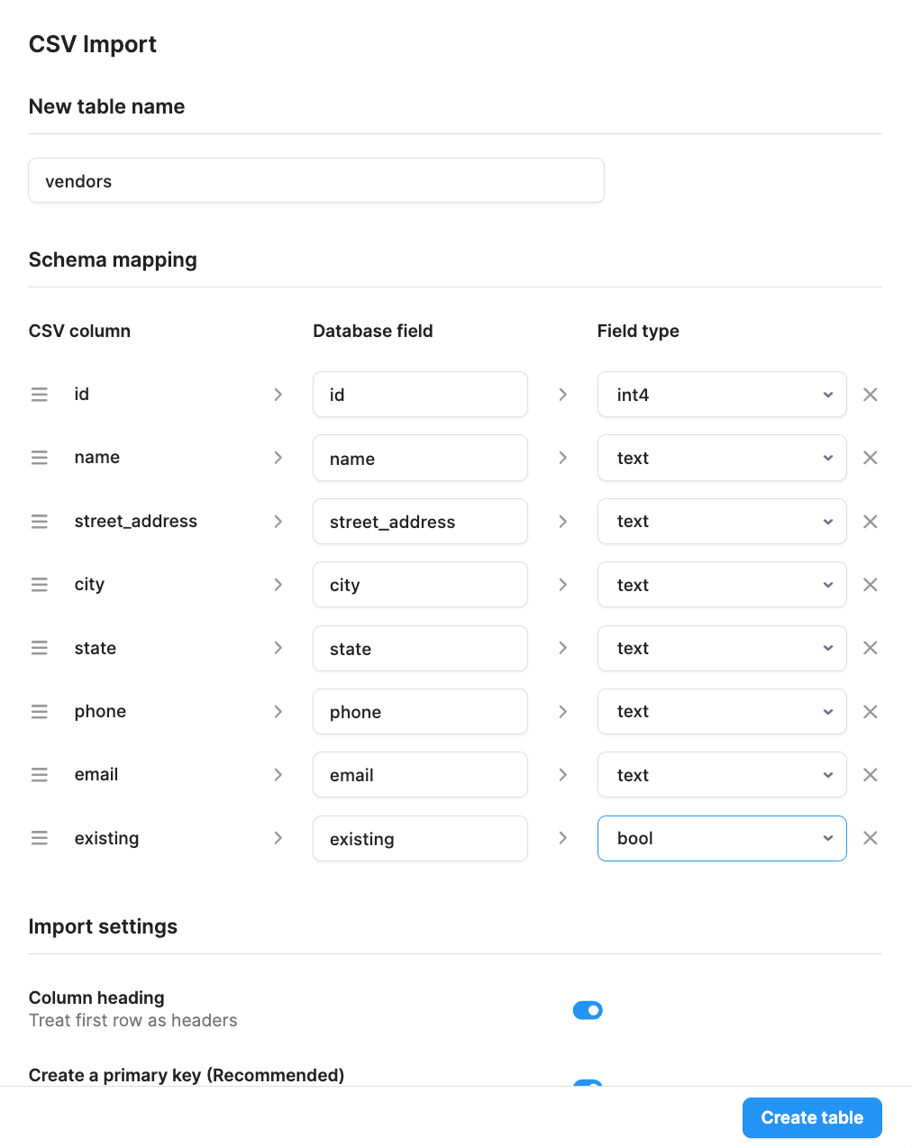Edit the state database field input

[420, 648]
